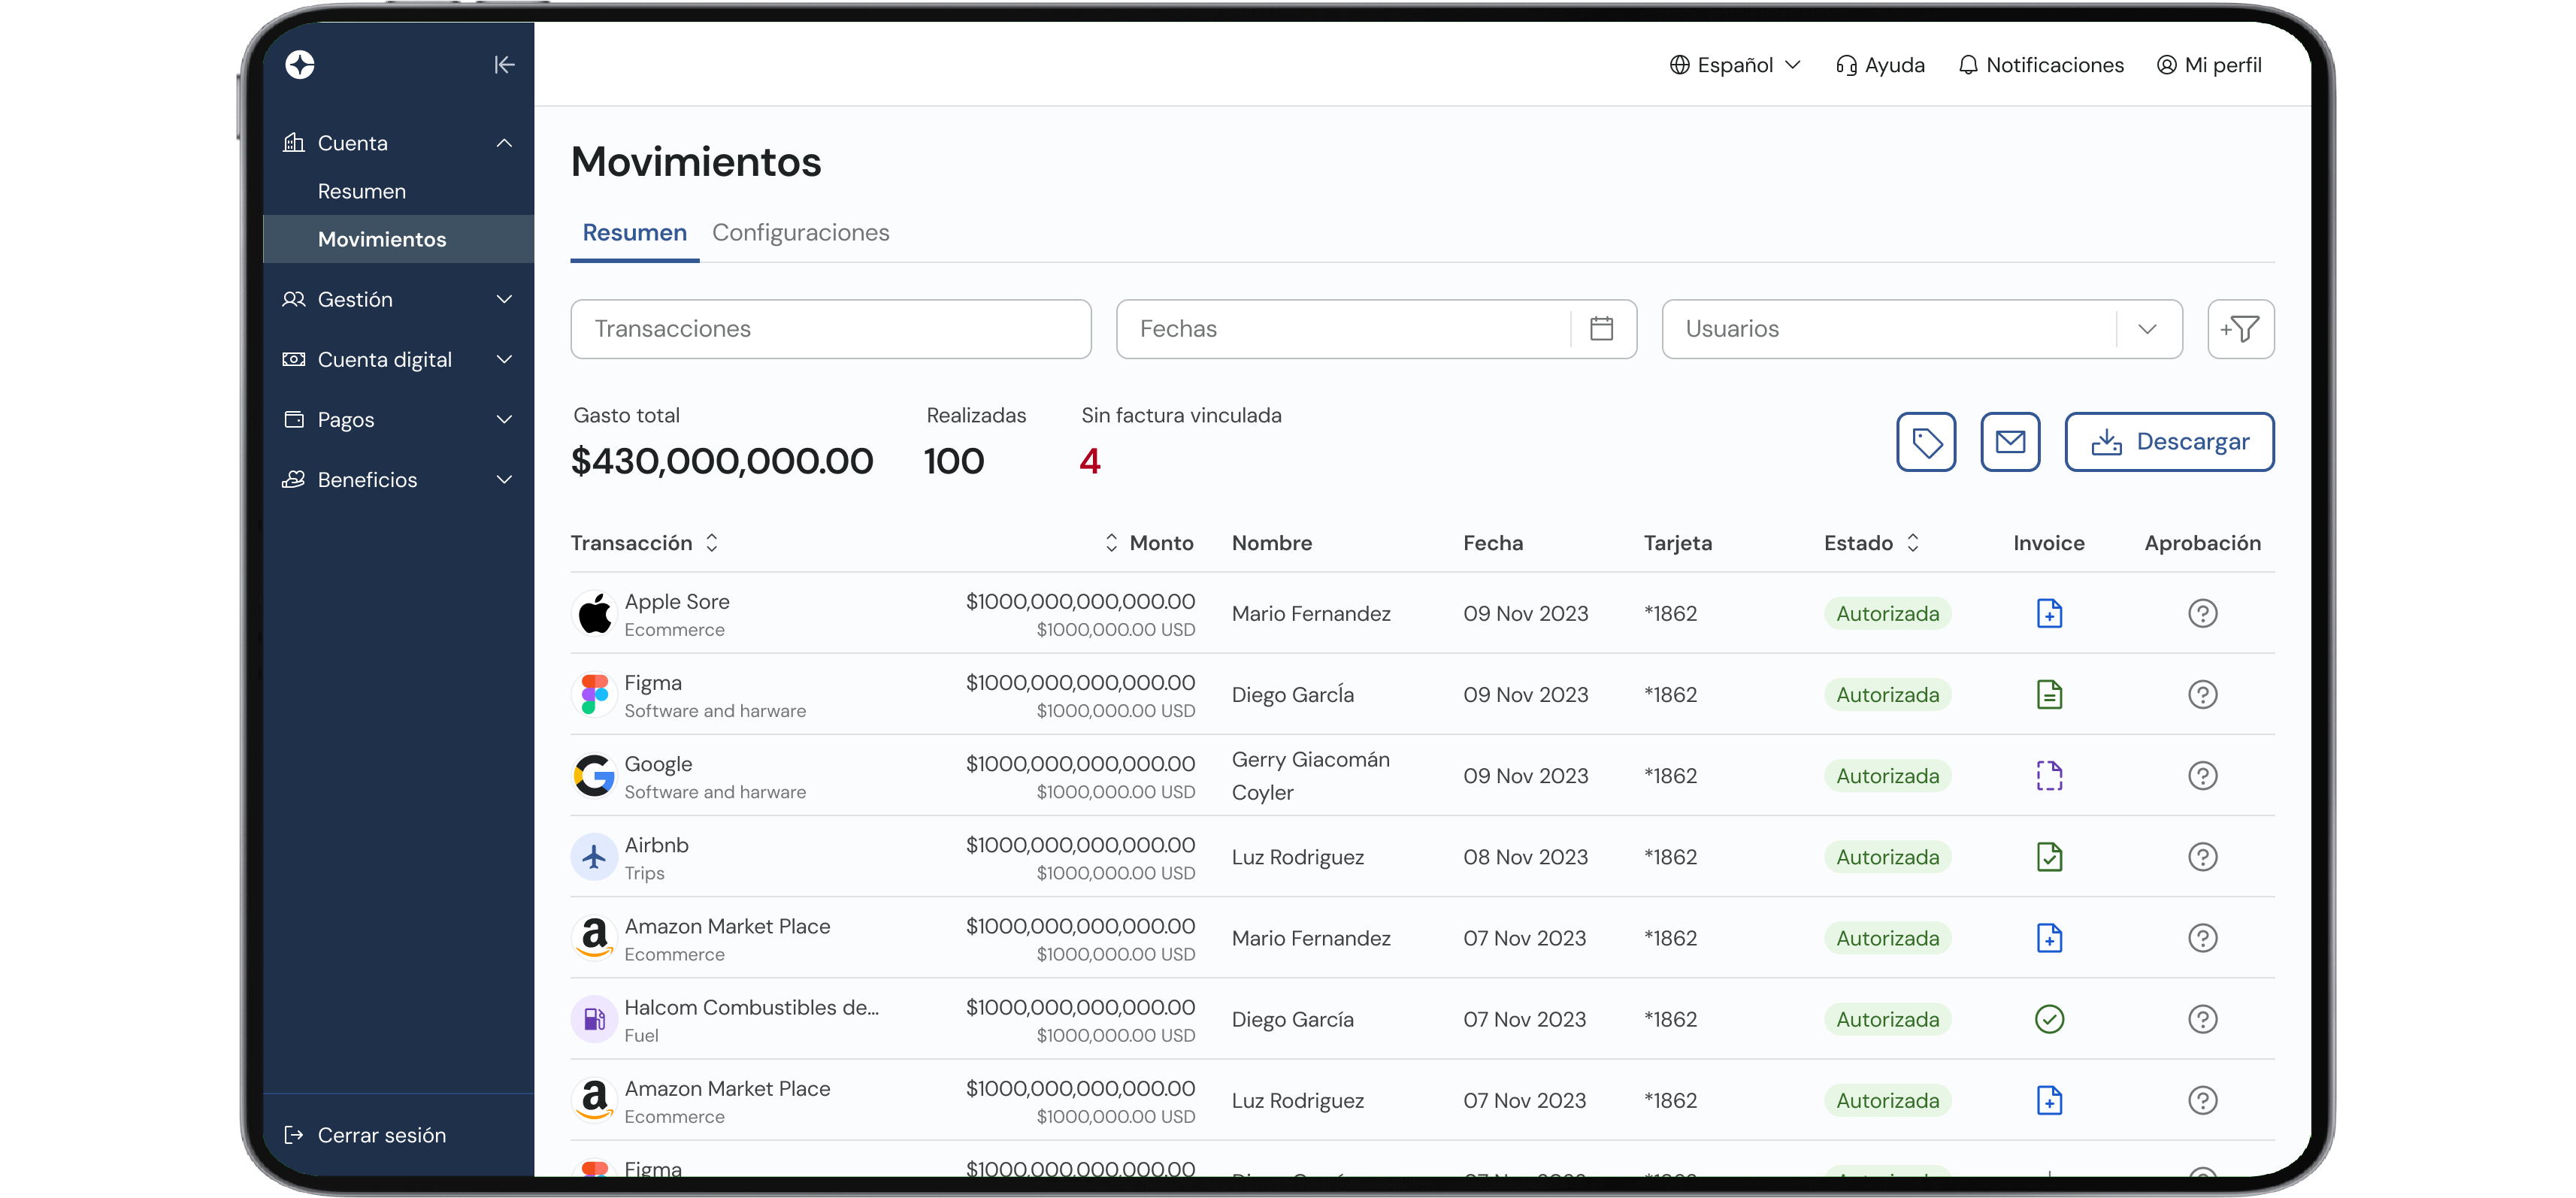2576x1198 pixels.
Task: Click inside the Transacciones search field
Action: click(830, 329)
